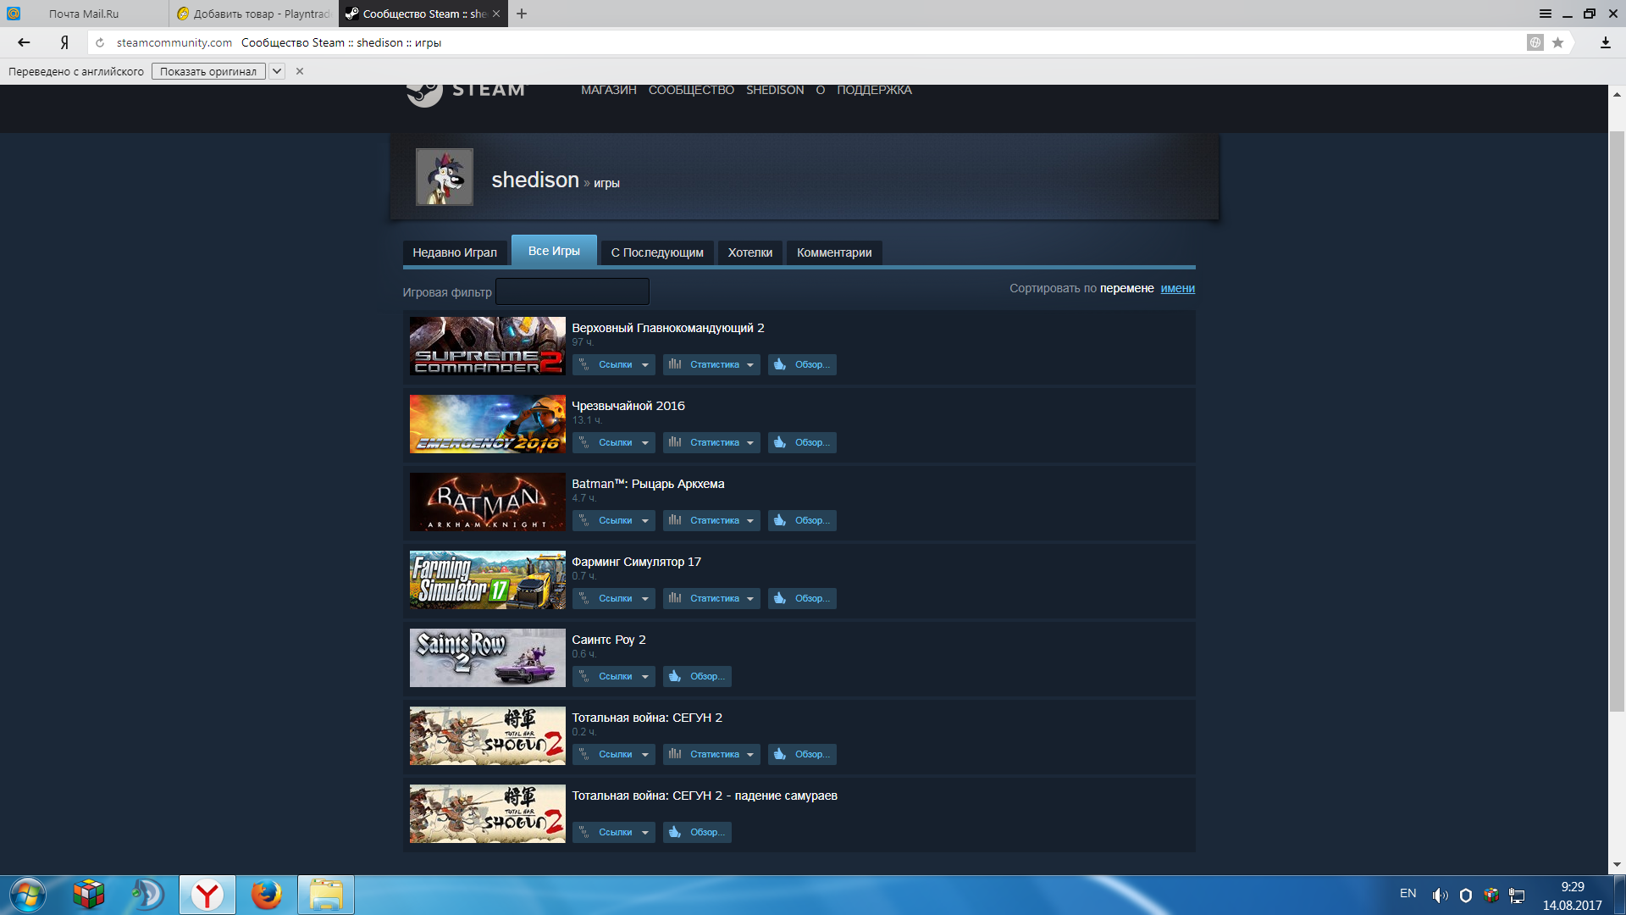Click 'Обзор' for Саинтс Роу 2

tap(697, 676)
